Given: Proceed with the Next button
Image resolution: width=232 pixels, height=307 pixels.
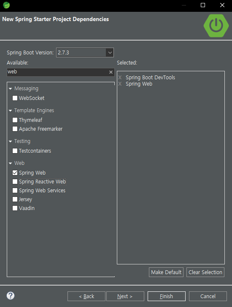Looking at the screenshot, I should point(125,296).
